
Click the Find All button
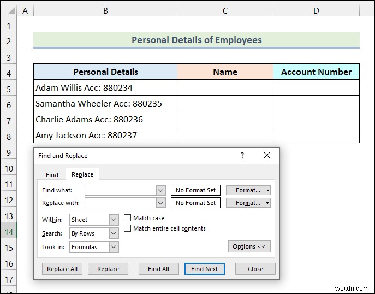point(158,269)
